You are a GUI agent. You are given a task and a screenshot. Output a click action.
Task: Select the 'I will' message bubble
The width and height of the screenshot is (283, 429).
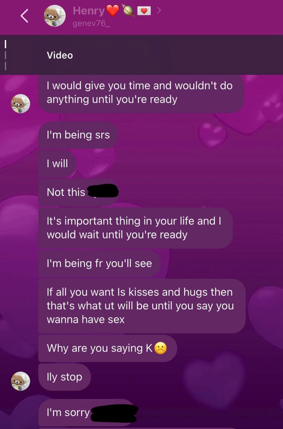(57, 164)
